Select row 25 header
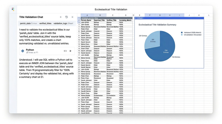This screenshot has width=222, height=124. [x=79, y=76]
